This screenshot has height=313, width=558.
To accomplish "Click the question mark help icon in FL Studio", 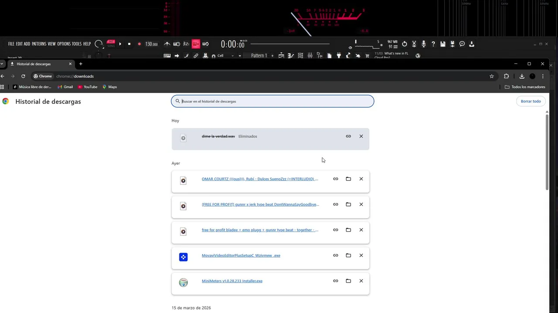I will pyautogui.click(x=433, y=44).
